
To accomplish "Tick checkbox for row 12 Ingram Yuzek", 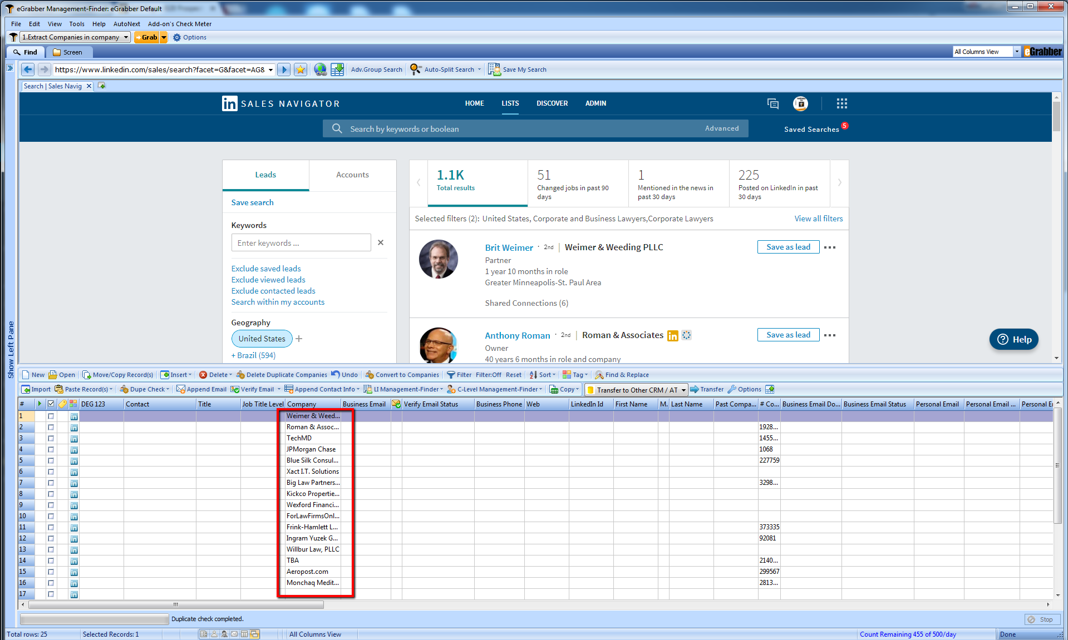I will click(51, 538).
